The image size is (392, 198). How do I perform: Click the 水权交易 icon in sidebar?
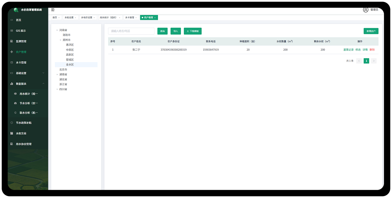(12, 133)
